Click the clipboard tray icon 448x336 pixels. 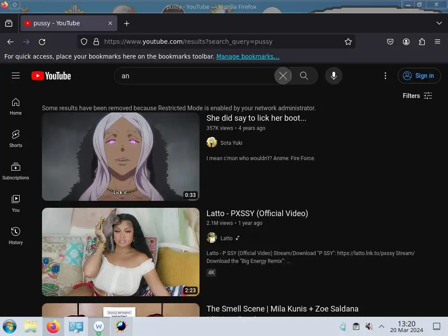(x=356, y=326)
